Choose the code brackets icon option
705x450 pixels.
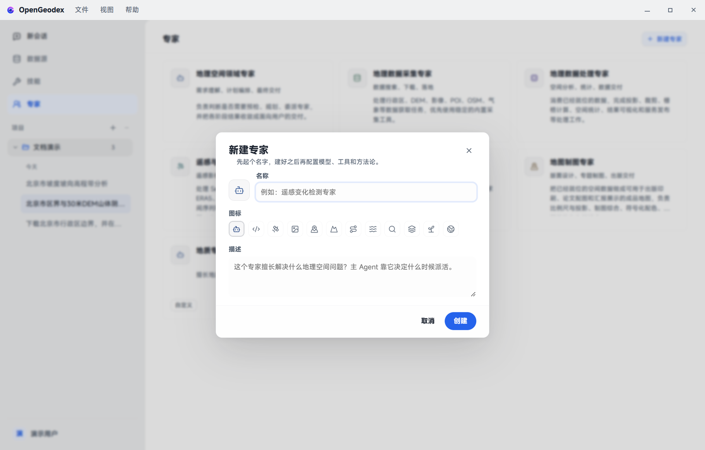click(x=256, y=229)
